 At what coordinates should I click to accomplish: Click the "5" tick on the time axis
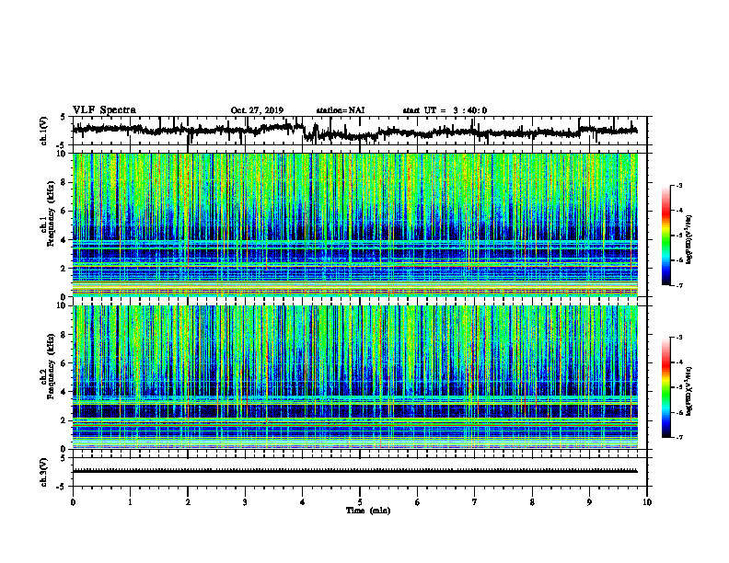(360, 502)
